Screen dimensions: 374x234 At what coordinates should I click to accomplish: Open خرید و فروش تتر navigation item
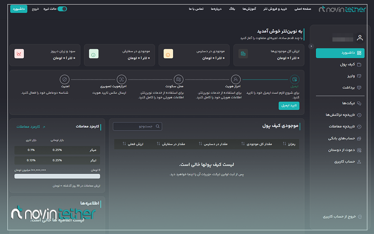275,9
